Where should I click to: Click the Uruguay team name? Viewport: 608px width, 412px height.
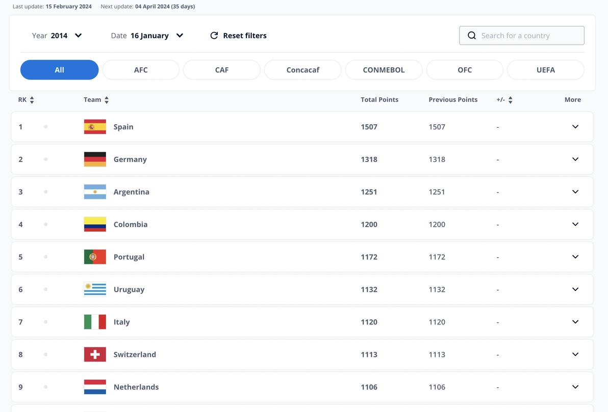(129, 289)
